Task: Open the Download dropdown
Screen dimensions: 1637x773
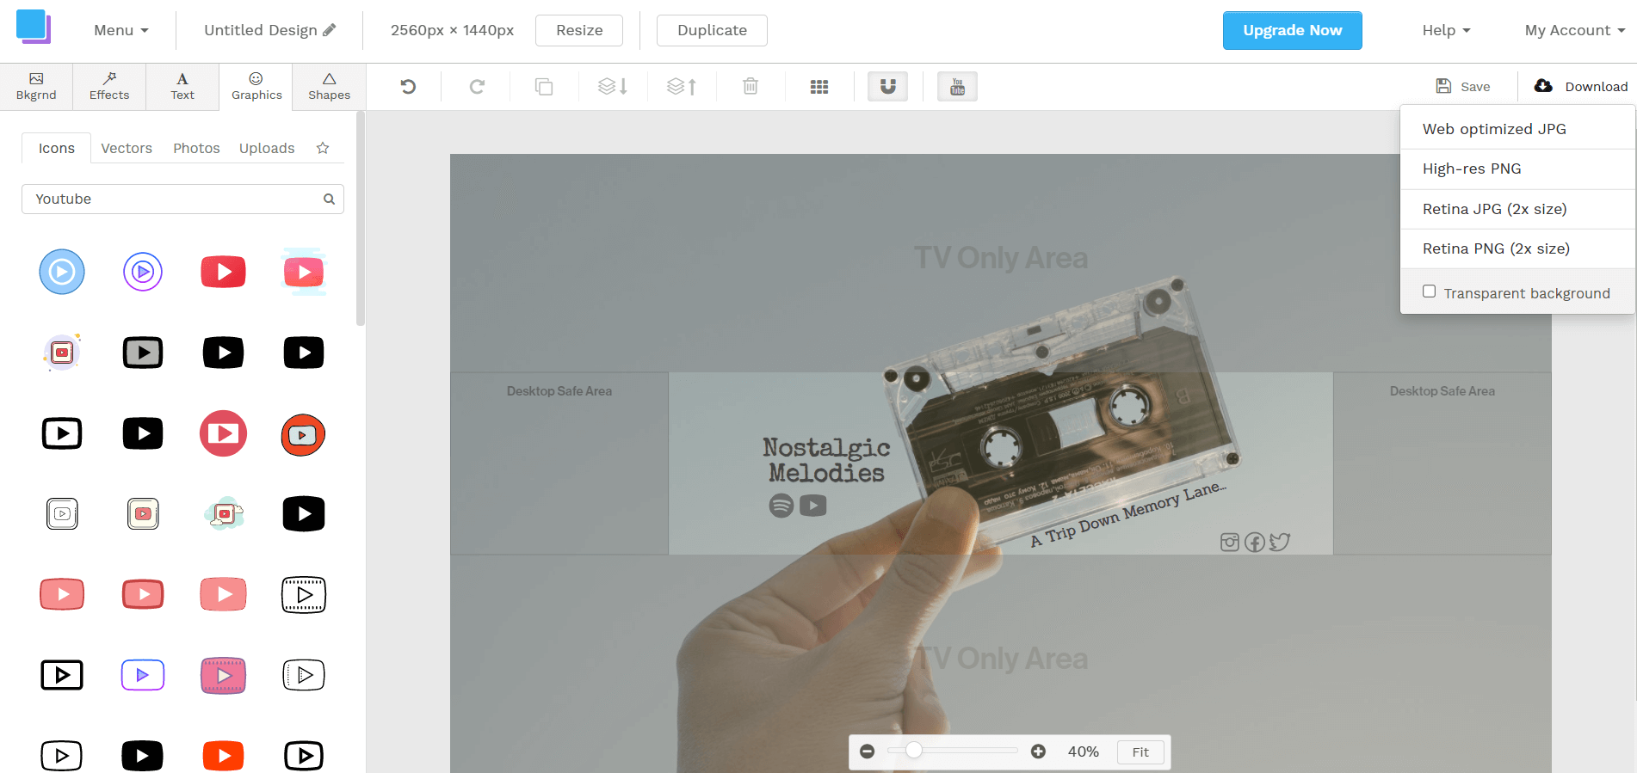Action: coord(1581,86)
